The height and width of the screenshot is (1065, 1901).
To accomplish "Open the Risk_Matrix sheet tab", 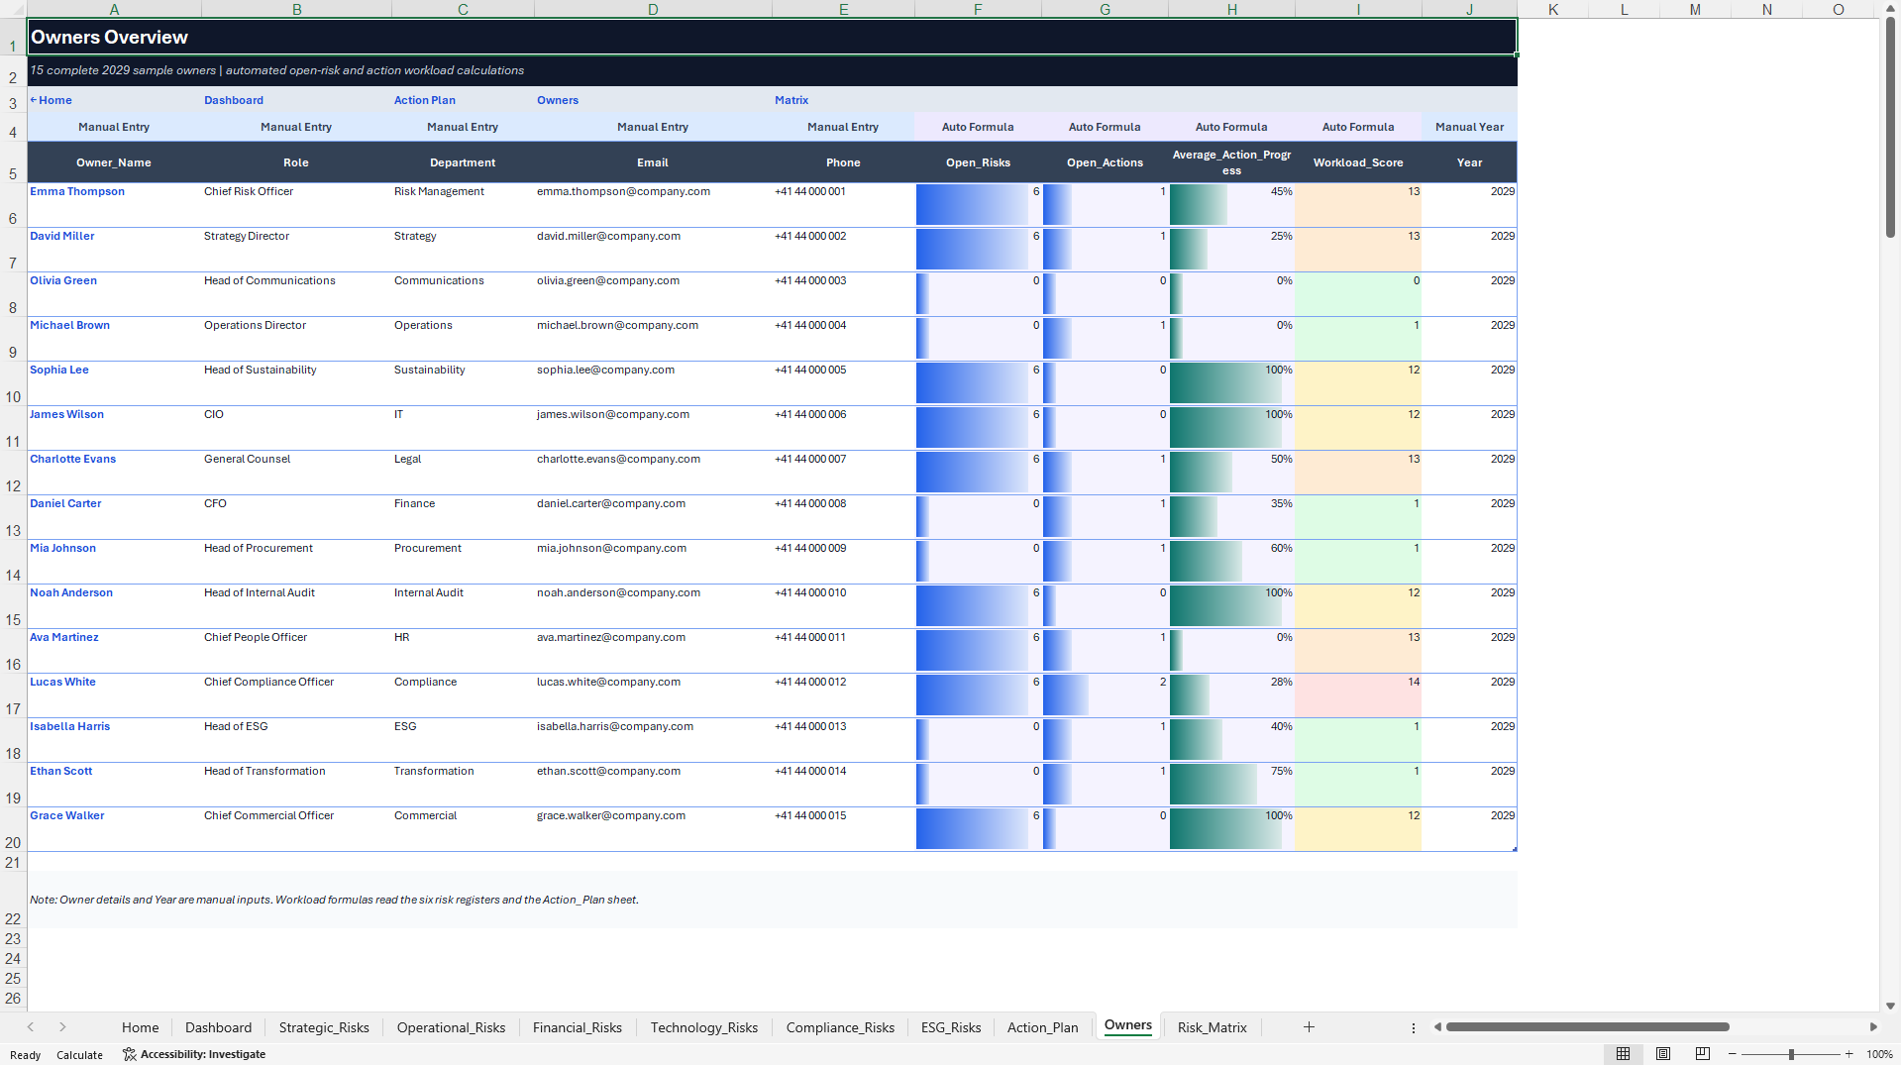I will click(1212, 1027).
